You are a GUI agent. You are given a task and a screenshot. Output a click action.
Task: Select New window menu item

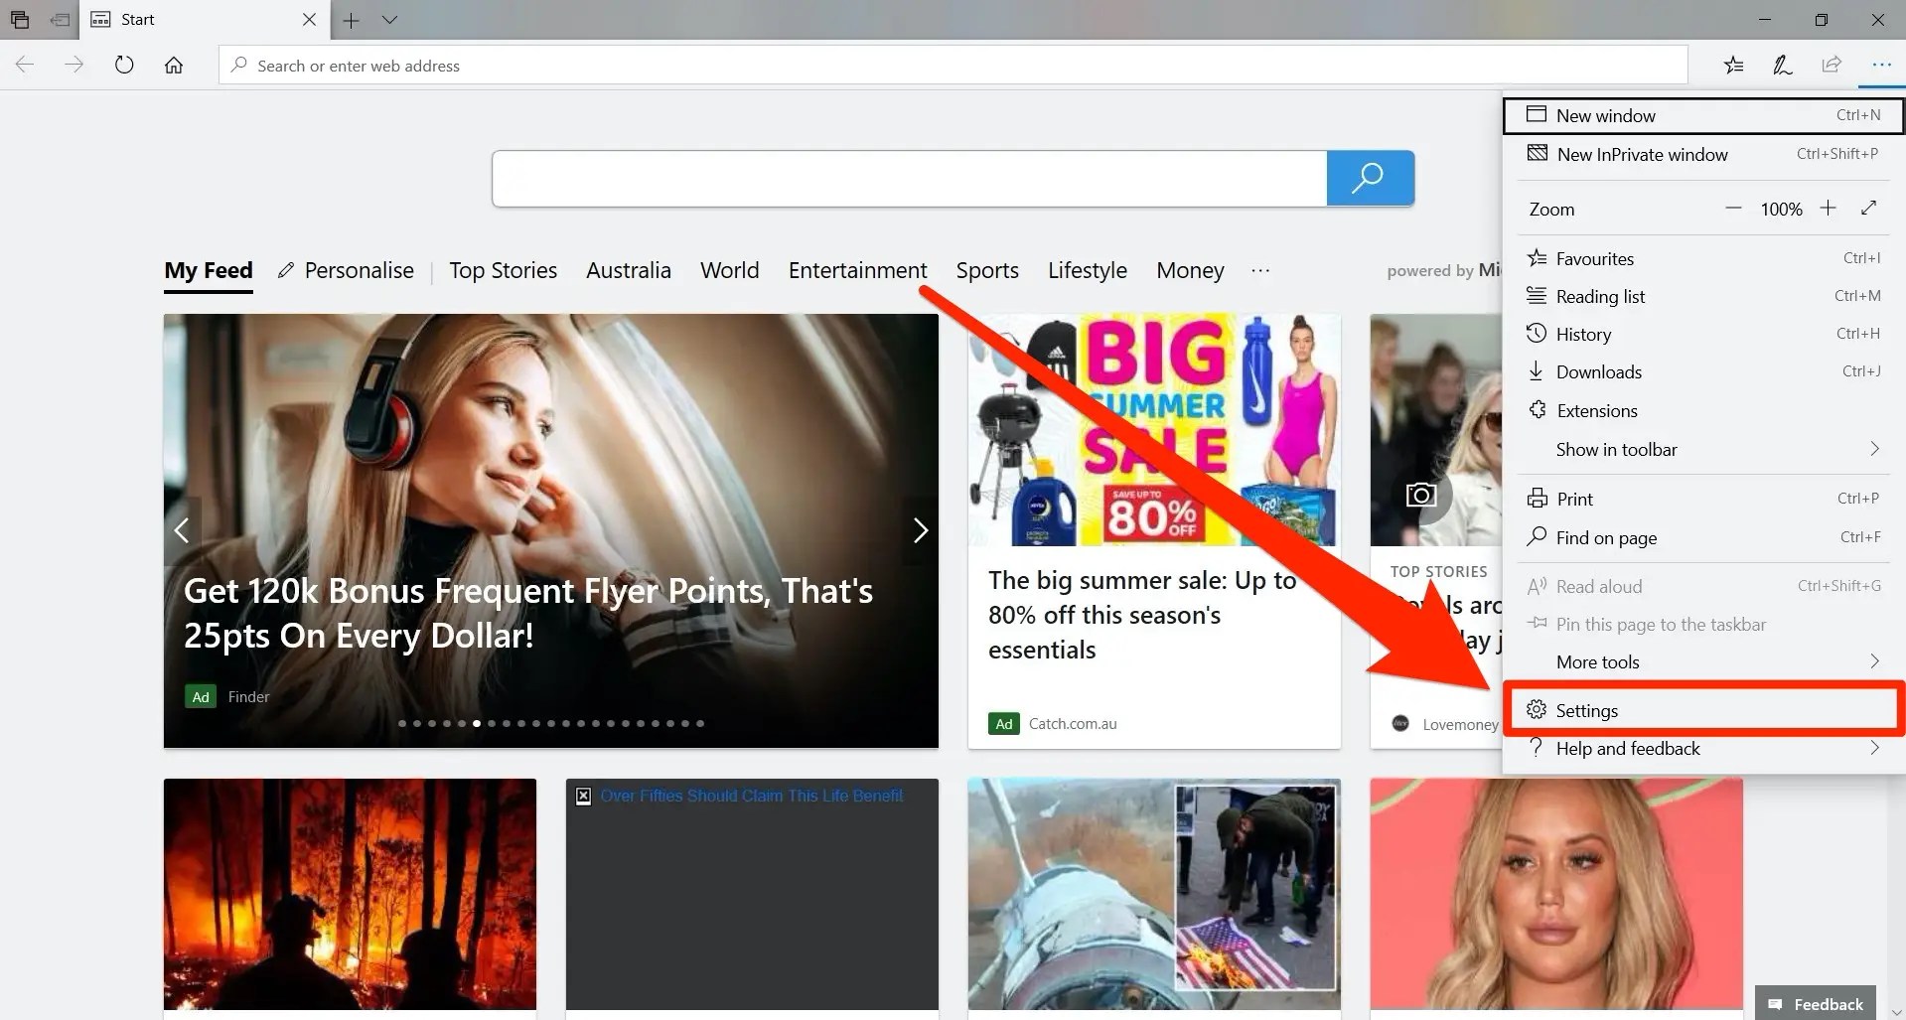point(1703,115)
